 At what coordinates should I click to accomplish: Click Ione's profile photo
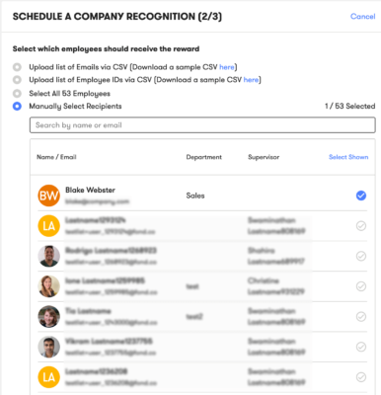tap(48, 286)
